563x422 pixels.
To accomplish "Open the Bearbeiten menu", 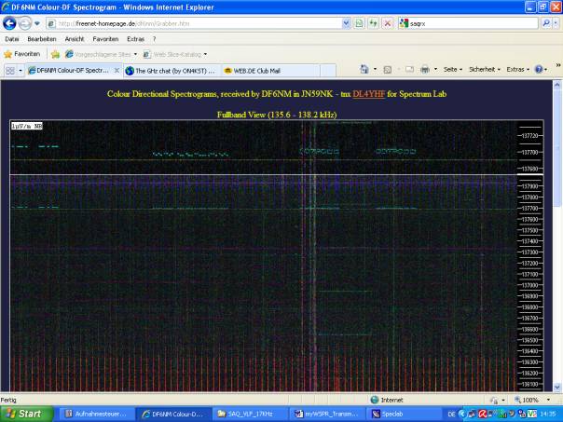I will [x=42, y=39].
